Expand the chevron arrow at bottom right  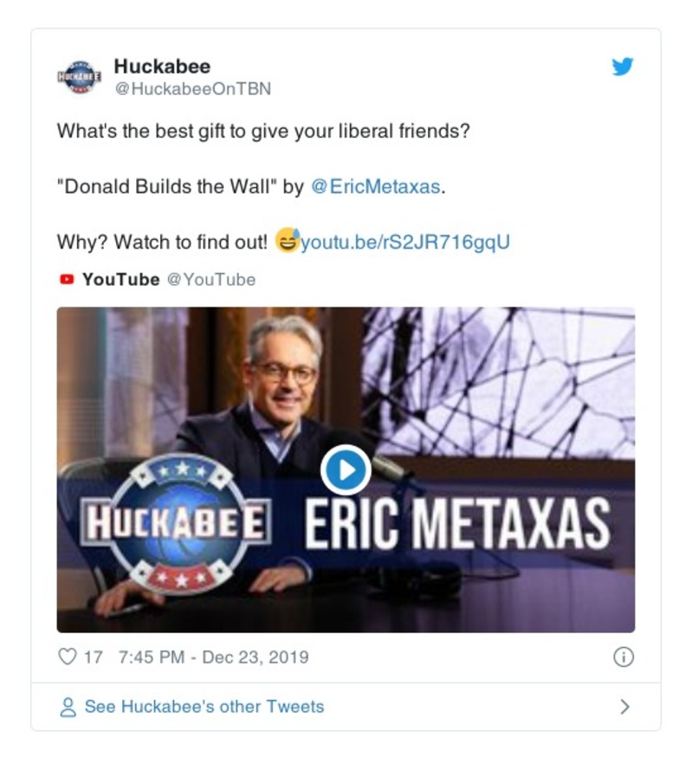click(625, 707)
